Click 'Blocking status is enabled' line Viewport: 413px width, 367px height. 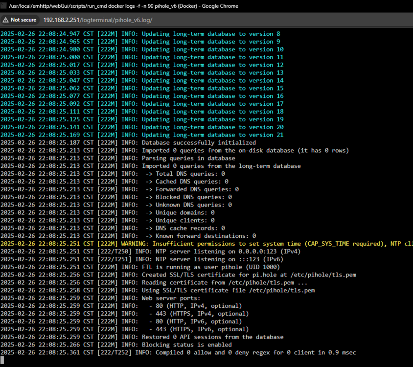pos(116,345)
